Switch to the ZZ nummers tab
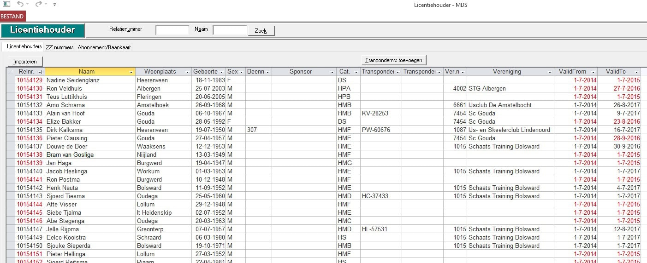 coord(59,47)
